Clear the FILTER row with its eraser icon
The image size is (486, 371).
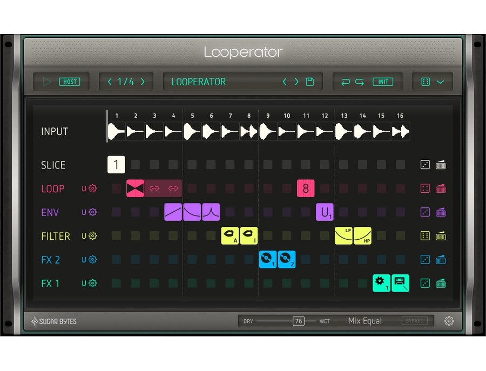(x=441, y=236)
